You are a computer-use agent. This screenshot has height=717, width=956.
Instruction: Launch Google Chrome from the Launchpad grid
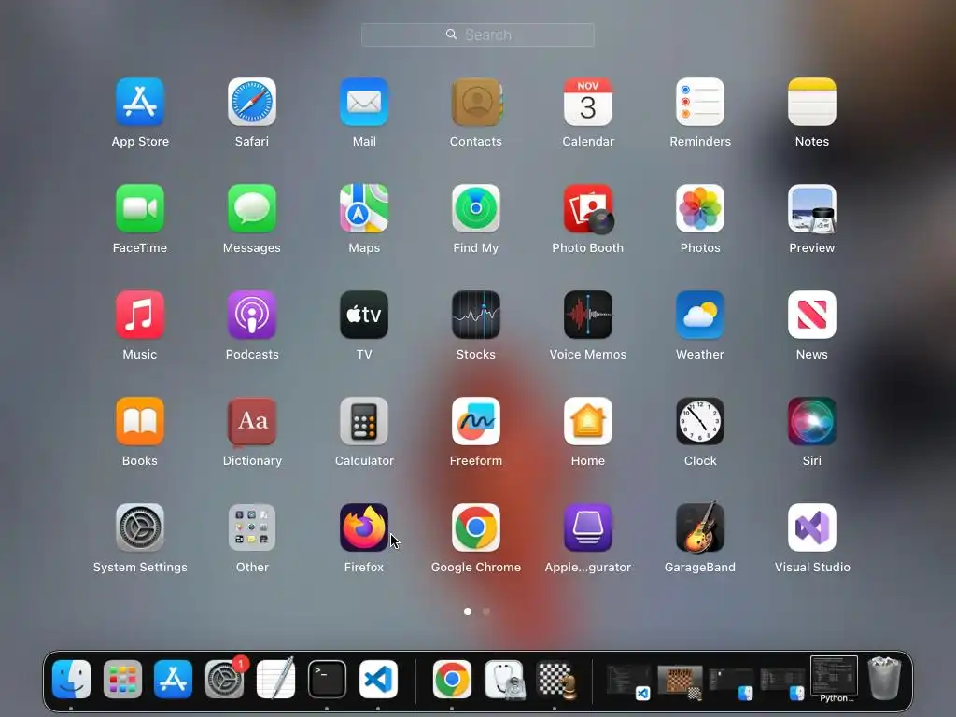pyautogui.click(x=476, y=527)
